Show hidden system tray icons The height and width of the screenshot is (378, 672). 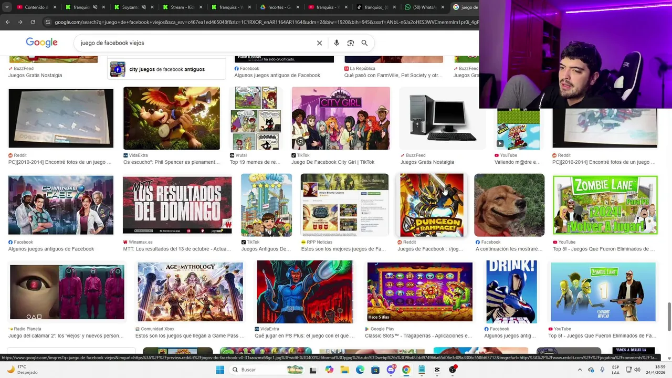pos(580,370)
